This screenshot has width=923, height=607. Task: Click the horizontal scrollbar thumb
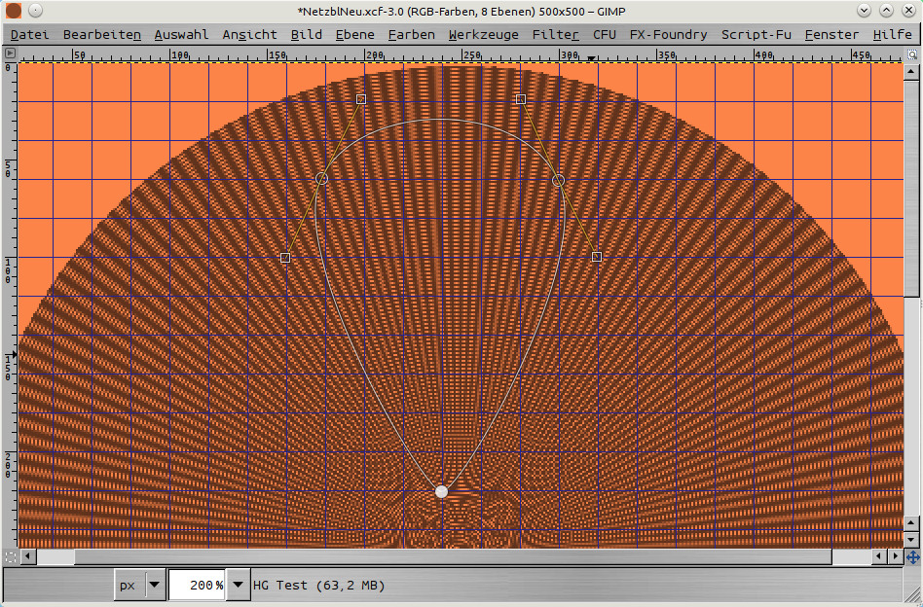[55, 557]
